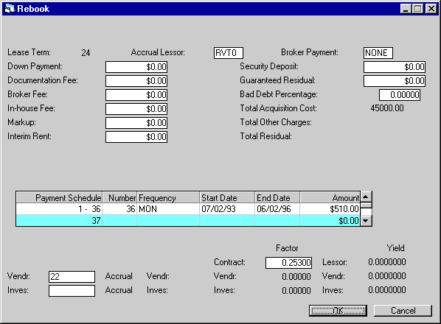Click the payment schedule scroll down arrow
This screenshot has height=324, width=441.
point(366,221)
